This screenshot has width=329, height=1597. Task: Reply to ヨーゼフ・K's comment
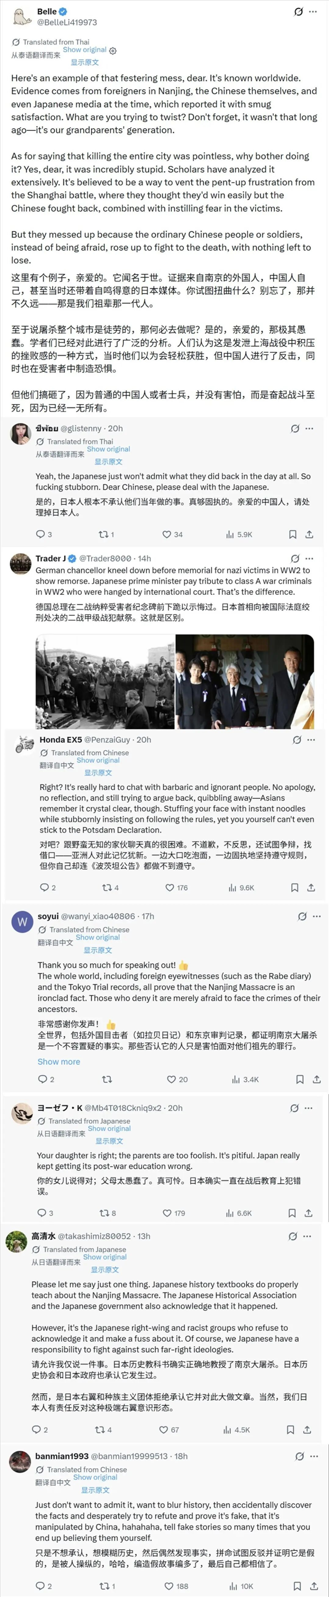(45, 1213)
